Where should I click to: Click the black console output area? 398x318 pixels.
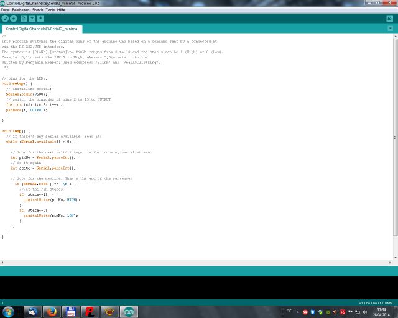point(199,288)
